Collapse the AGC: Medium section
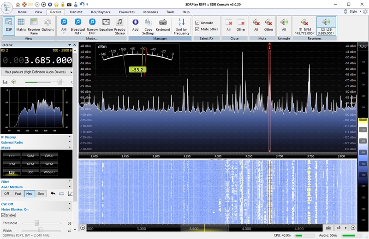Screen dimensions: 369x239 70,186
